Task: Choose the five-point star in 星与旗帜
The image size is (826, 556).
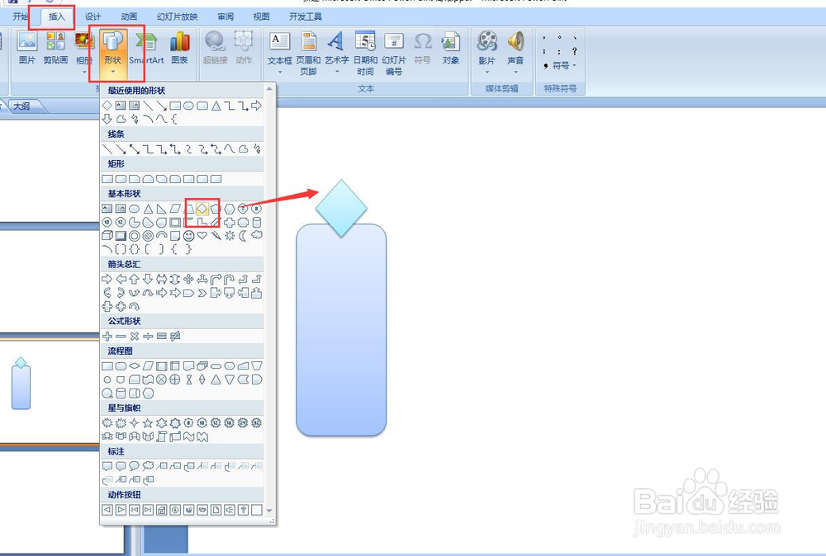Action: tap(148, 423)
